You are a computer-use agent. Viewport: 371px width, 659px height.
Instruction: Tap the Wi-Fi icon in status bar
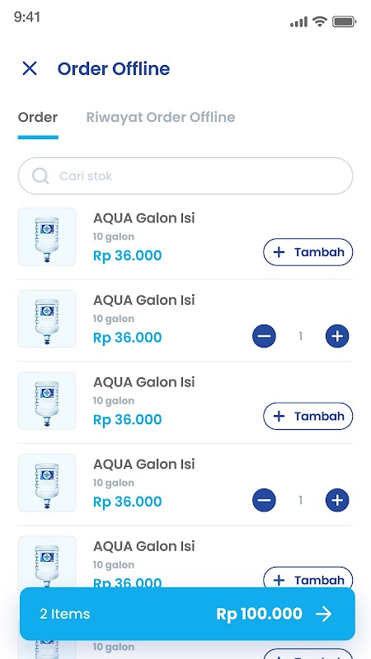(x=320, y=21)
